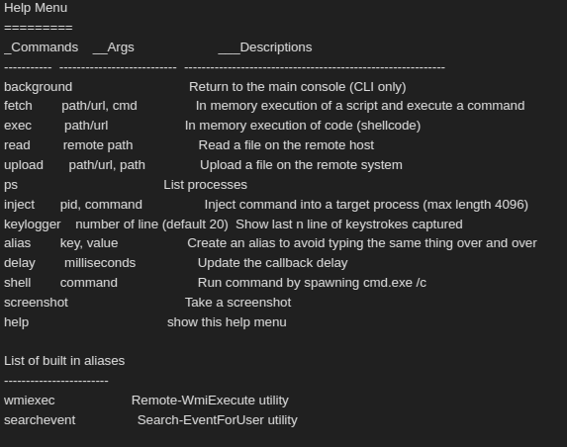
Task: Click the 'read' command entry
Action: (17, 145)
